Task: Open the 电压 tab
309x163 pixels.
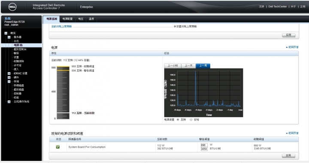Action: pyautogui.click(x=81, y=19)
